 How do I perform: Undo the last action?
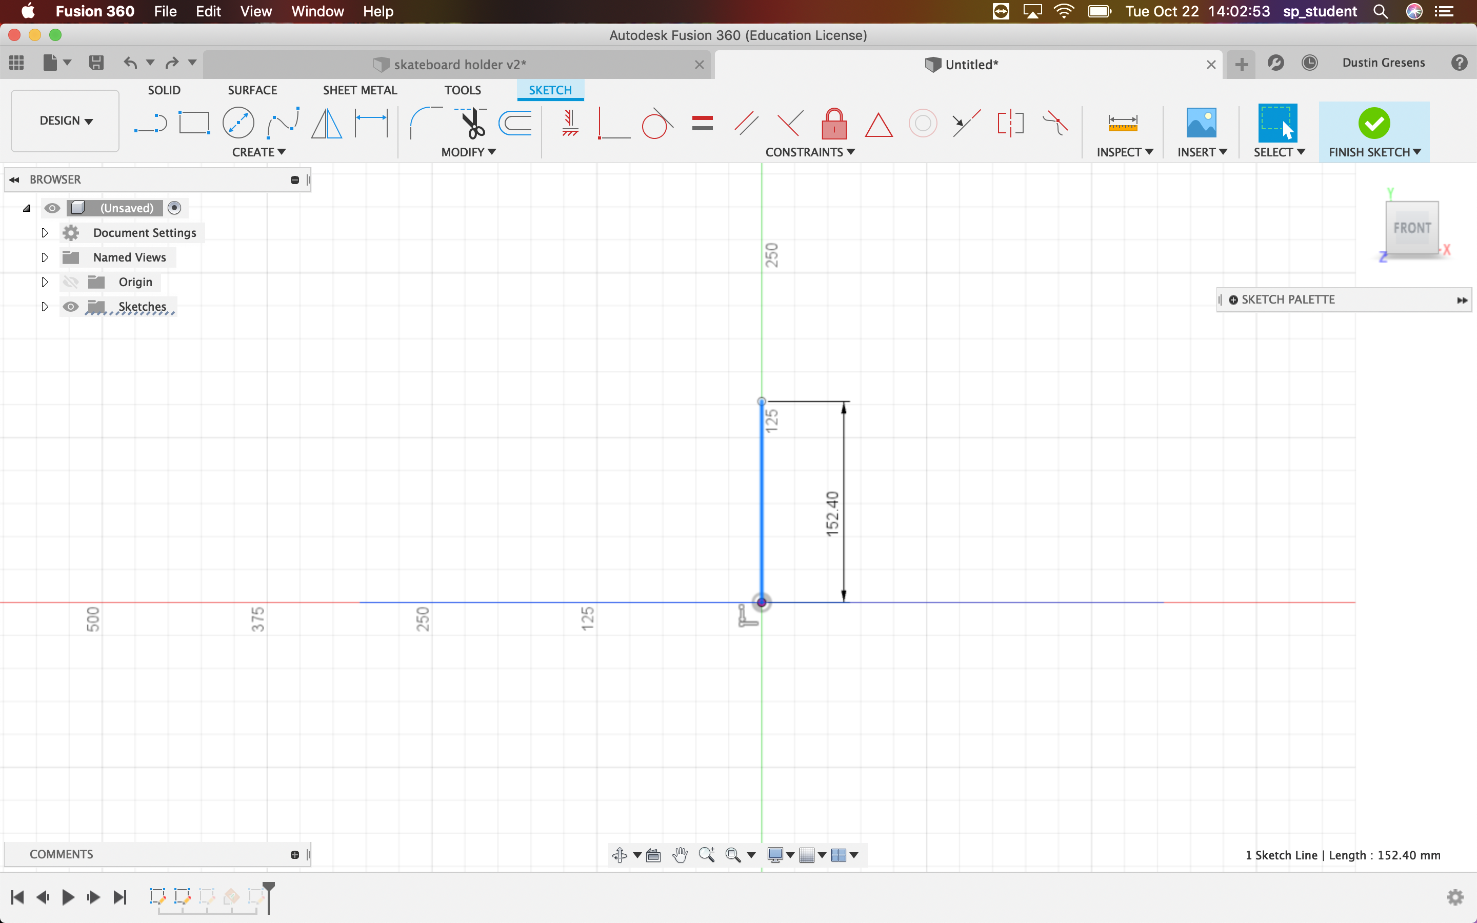tap(130, 62)
